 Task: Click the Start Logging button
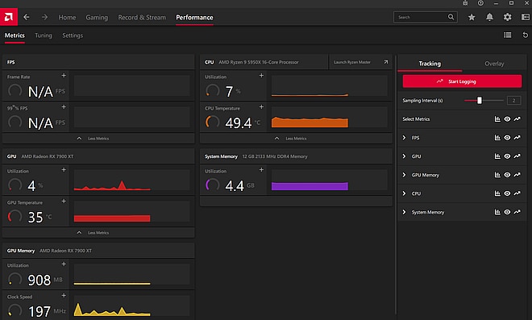(x=462, y=81)
